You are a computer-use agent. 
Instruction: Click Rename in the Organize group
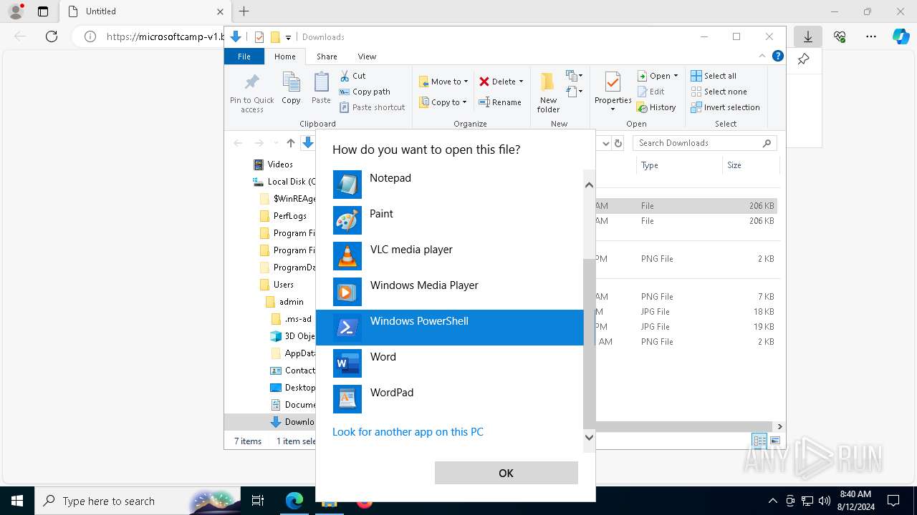pyautogui.click(x=500, y=102)
